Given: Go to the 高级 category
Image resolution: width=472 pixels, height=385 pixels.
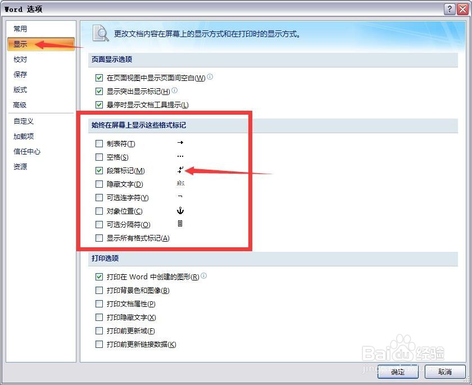Looking at the screenshot, I should point(20,105).
